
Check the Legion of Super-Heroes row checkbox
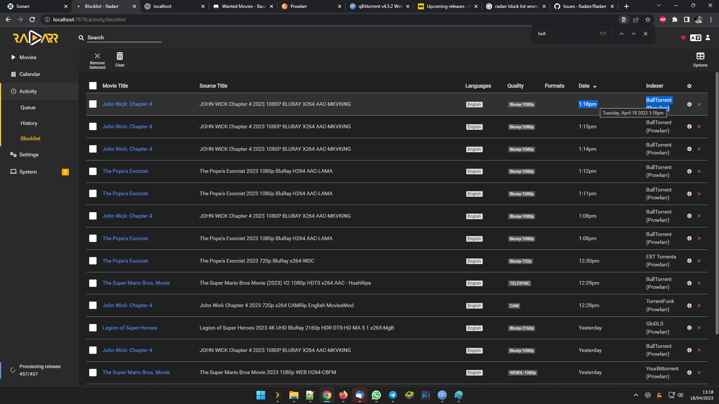[93, 328]
